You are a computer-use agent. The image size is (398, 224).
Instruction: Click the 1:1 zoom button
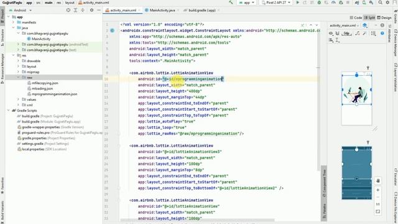[378, 204]
